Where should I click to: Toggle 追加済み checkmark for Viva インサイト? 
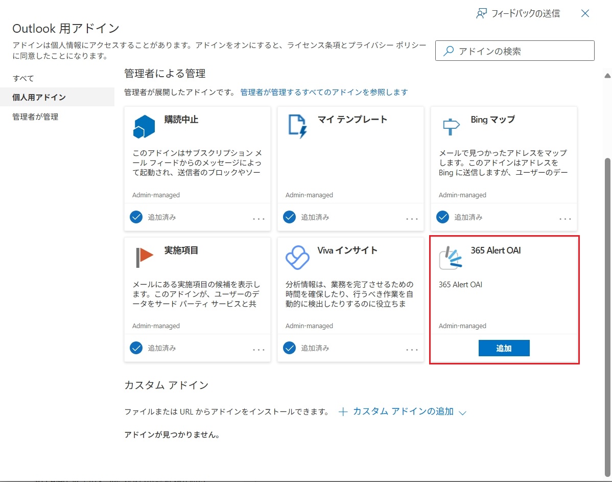pos(289,348)
